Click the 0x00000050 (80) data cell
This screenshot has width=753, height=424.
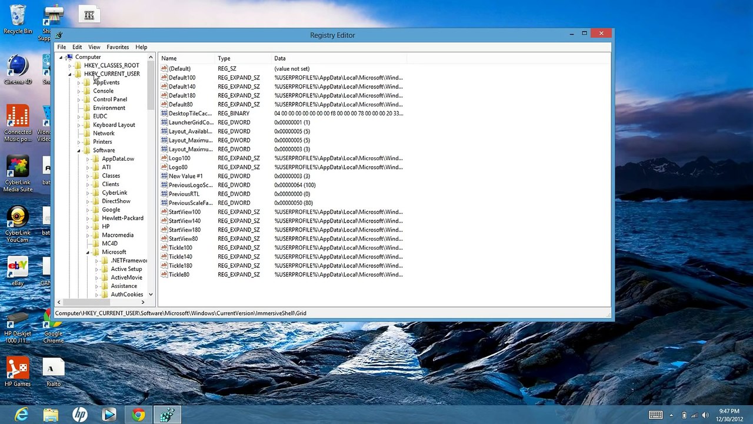[294, 203]
